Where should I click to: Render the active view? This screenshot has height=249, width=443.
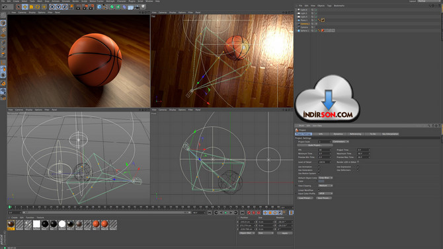(x=79, y=7)
